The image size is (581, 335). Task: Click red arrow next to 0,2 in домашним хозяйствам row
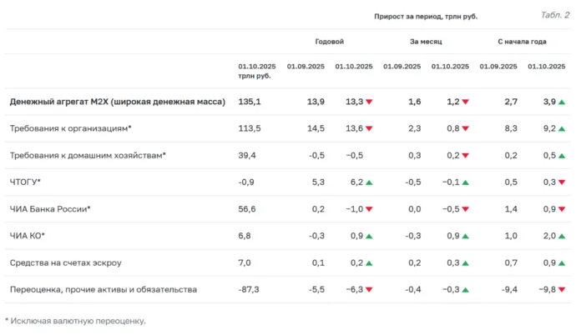coord(466,155)
